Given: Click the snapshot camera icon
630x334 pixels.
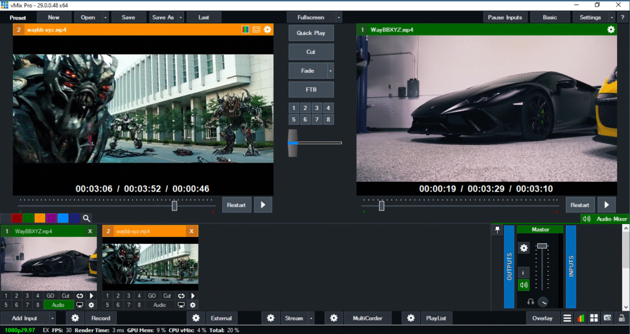Looking at the screenshot, I should pyautogui.click(x=607, y=318).
